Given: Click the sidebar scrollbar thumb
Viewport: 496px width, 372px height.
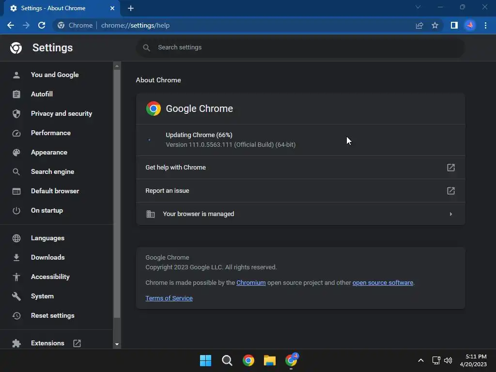Looking at the screenshot, I should [117, 194].
